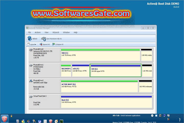
Task: Click the blue usage bar of MM (E:)
Action: (116, 66)
